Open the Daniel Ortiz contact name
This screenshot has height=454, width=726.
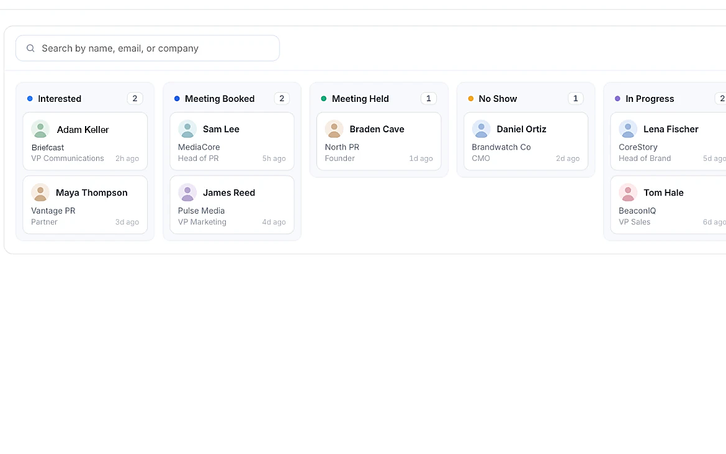coord(521,129)
